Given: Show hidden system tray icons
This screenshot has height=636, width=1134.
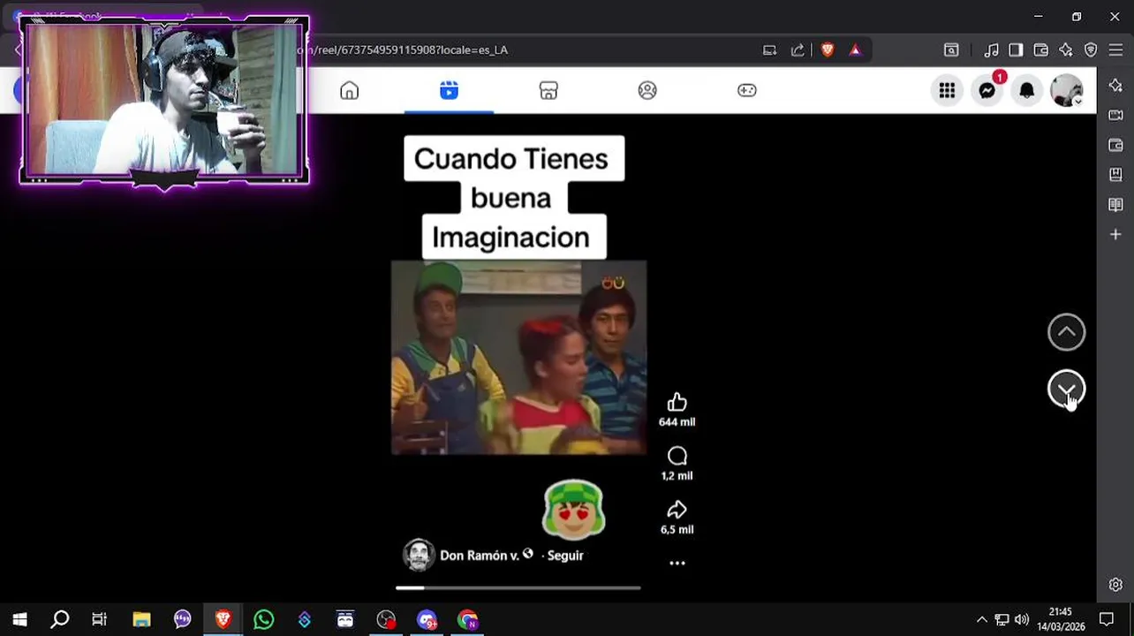Looking at the screenshot, I should pyautogui.click(x=981, y=620).
